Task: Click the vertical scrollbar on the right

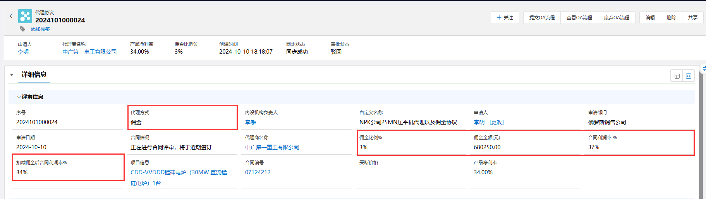Action: coord(701,135)
